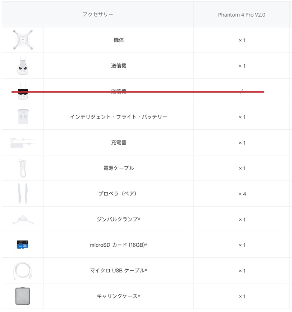The width and height of the screenshot is (292, 312).
Task: Click the ×4 quantity for propellers
Action: [x=242, y=194]
